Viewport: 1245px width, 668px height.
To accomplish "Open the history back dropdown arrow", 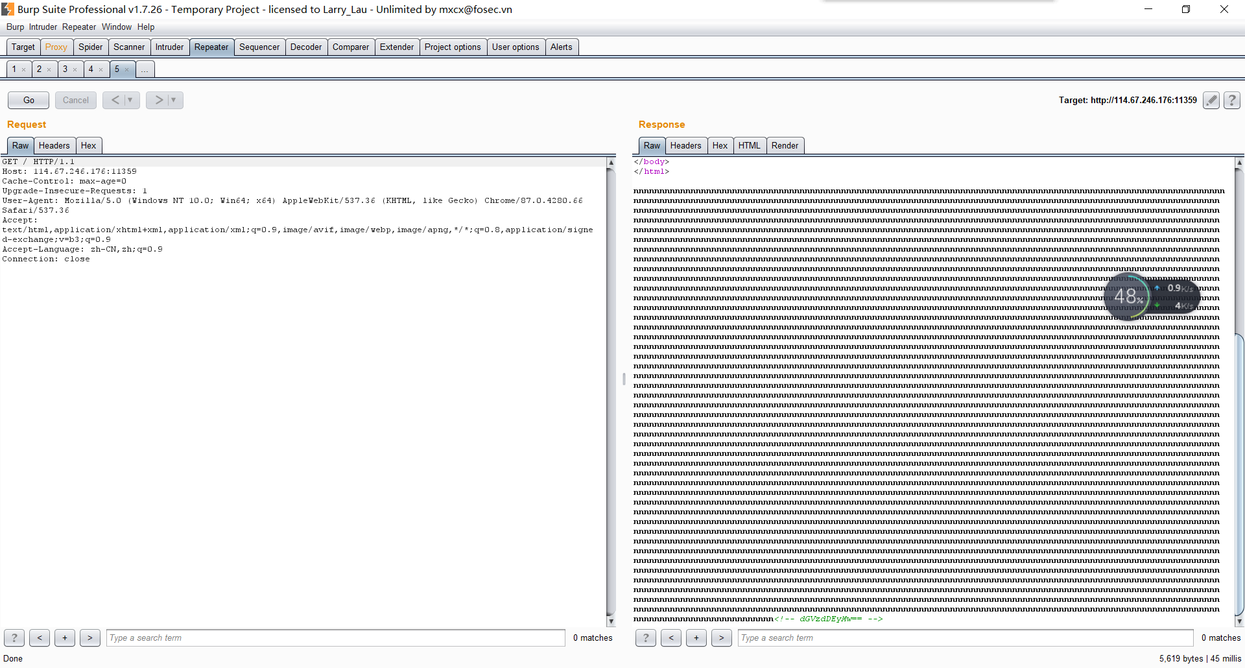I will coord(130,100).
